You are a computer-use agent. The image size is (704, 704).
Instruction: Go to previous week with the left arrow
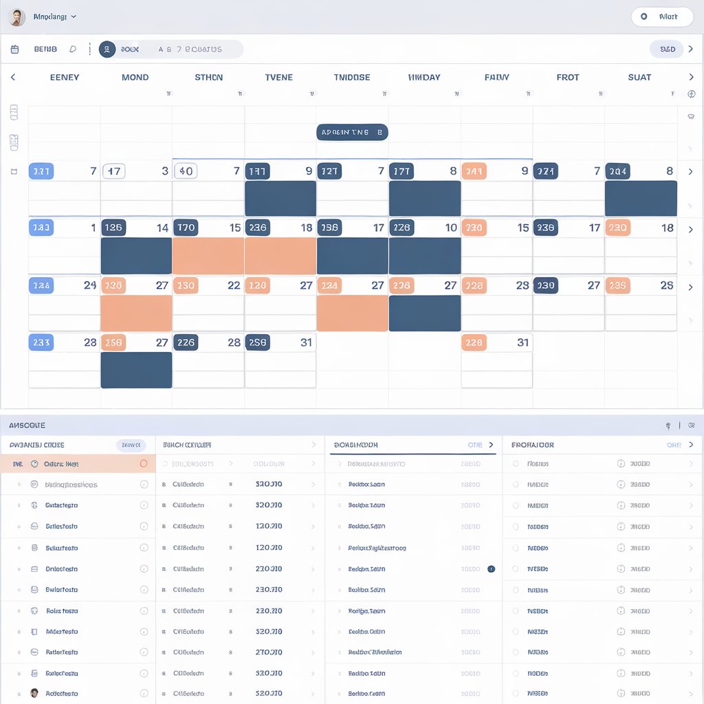click(x=12, y=78)
